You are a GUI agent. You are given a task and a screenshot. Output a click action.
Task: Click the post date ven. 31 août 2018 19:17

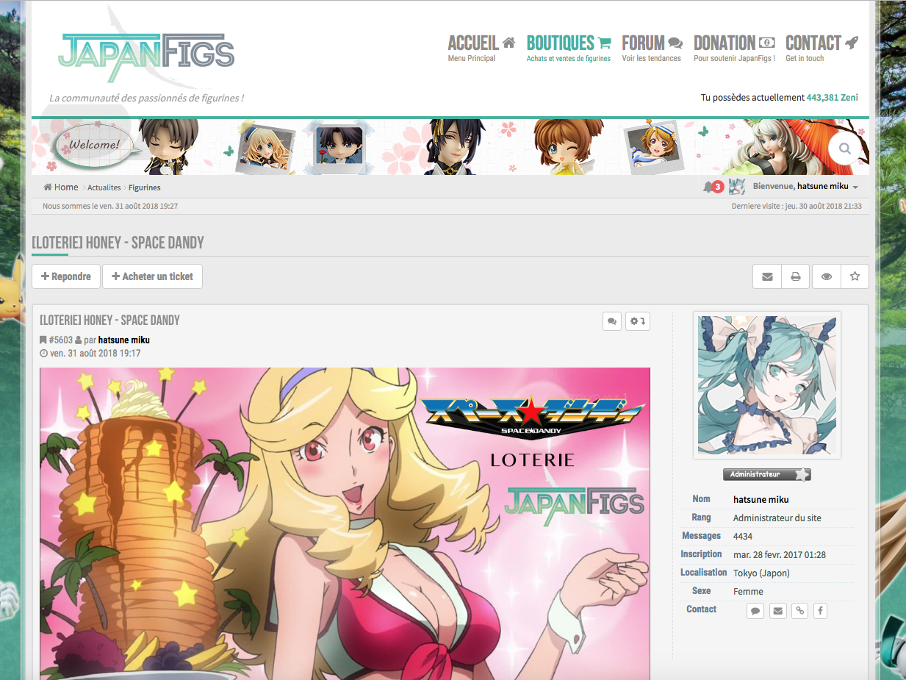point(95,354)
